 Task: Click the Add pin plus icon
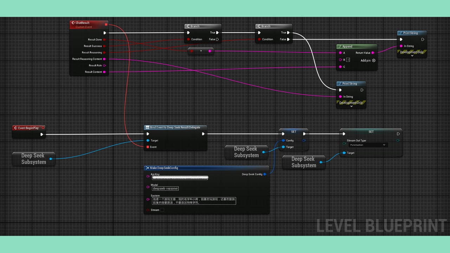coord(374,60)
